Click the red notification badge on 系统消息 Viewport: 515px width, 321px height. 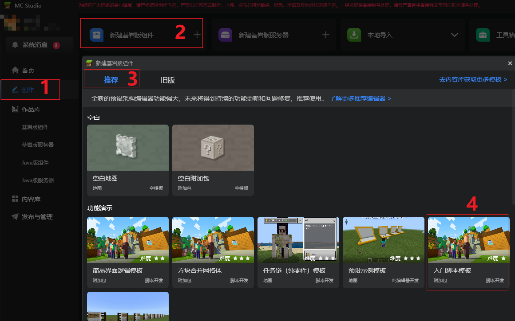[56, 45]
